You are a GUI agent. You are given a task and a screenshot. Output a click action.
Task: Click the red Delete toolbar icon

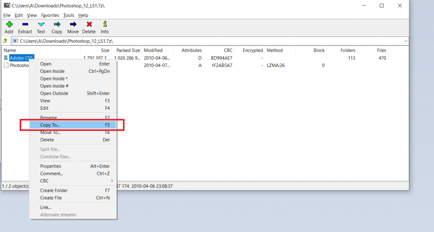[89, 24]
